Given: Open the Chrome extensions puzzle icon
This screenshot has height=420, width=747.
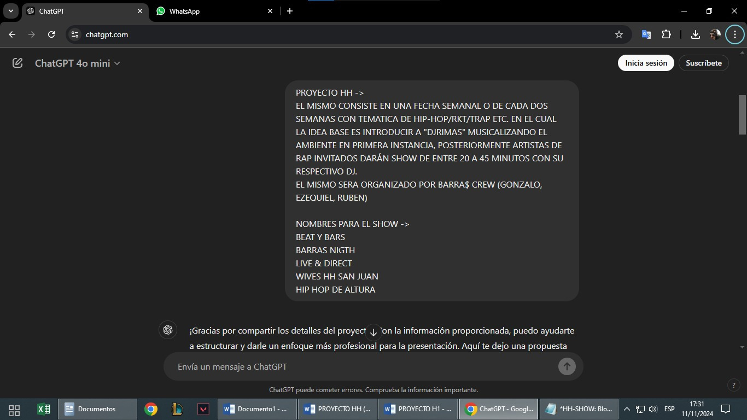Looking at the screenshot, I should coord(666,34).
